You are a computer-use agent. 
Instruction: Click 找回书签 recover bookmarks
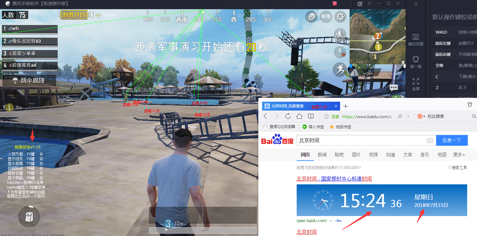[x=340, y=127]
